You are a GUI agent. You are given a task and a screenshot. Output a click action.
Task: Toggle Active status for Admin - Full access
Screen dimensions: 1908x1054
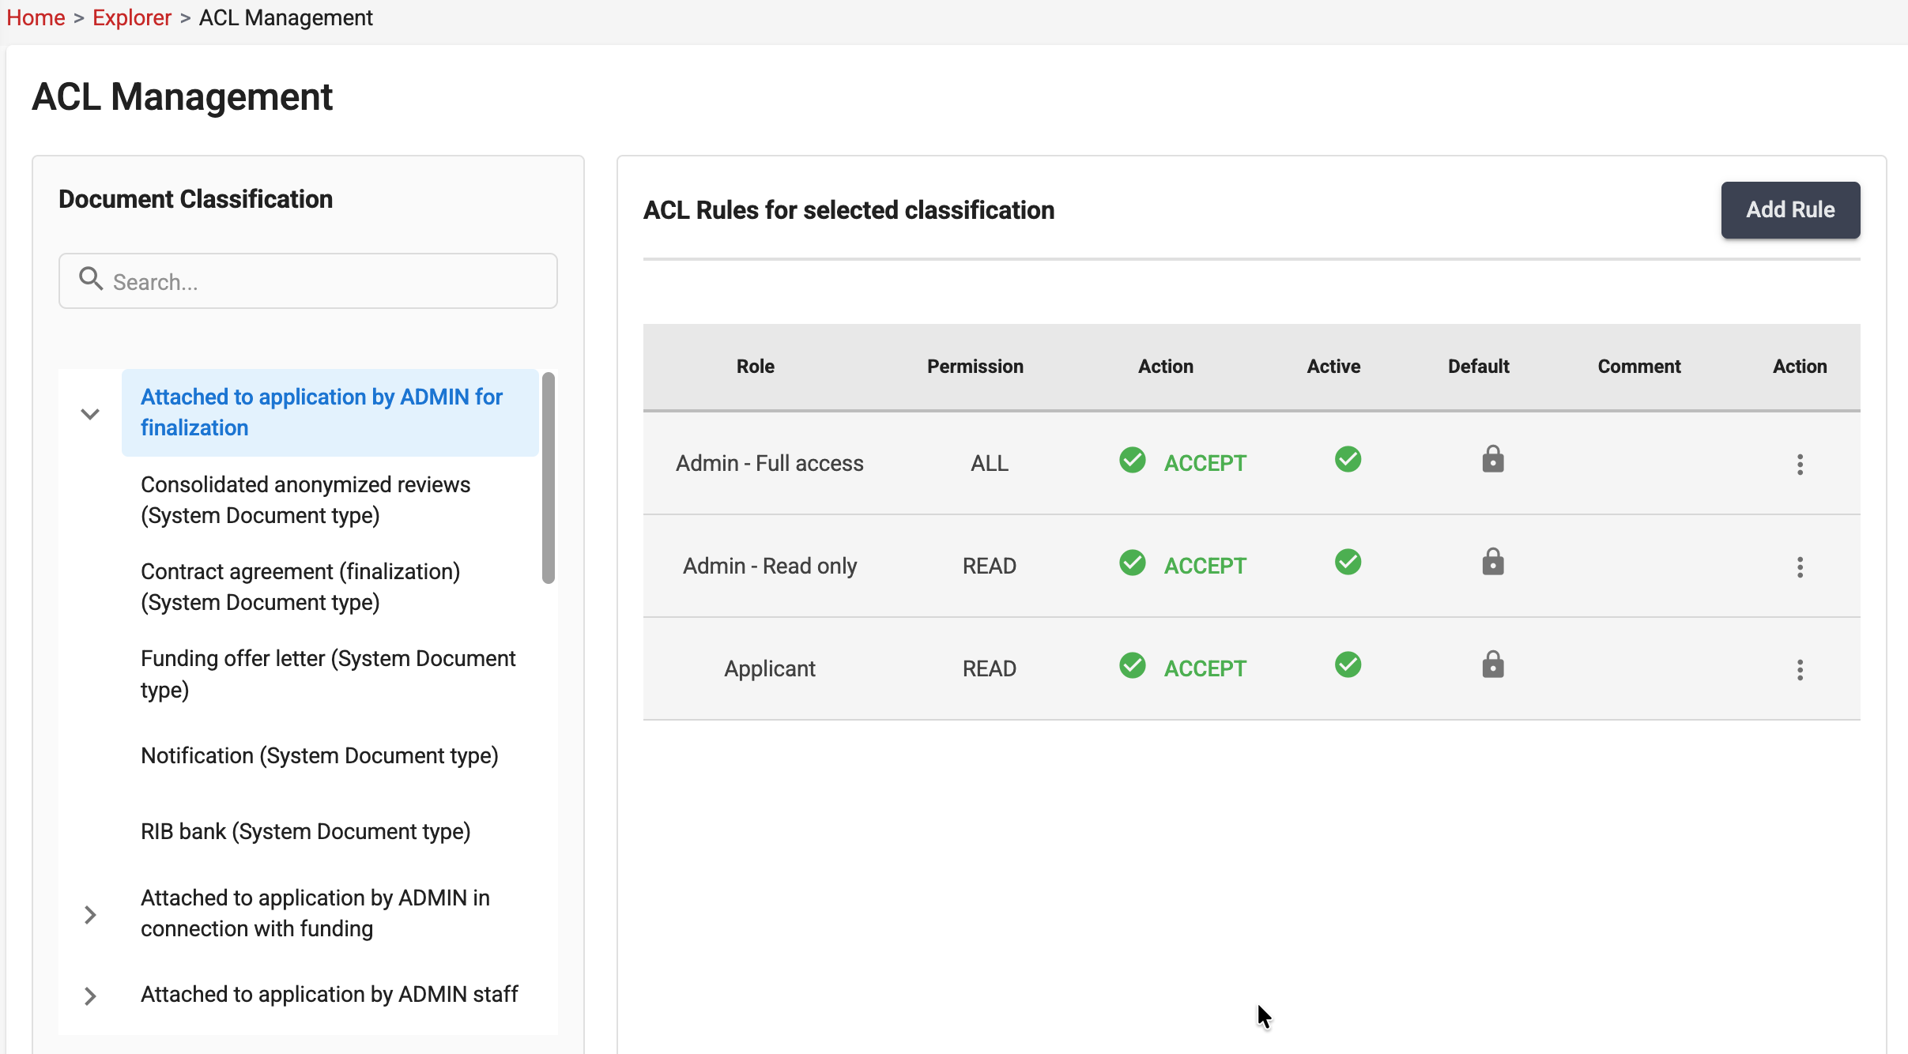pyautogui.click(x=1348, y=459)
